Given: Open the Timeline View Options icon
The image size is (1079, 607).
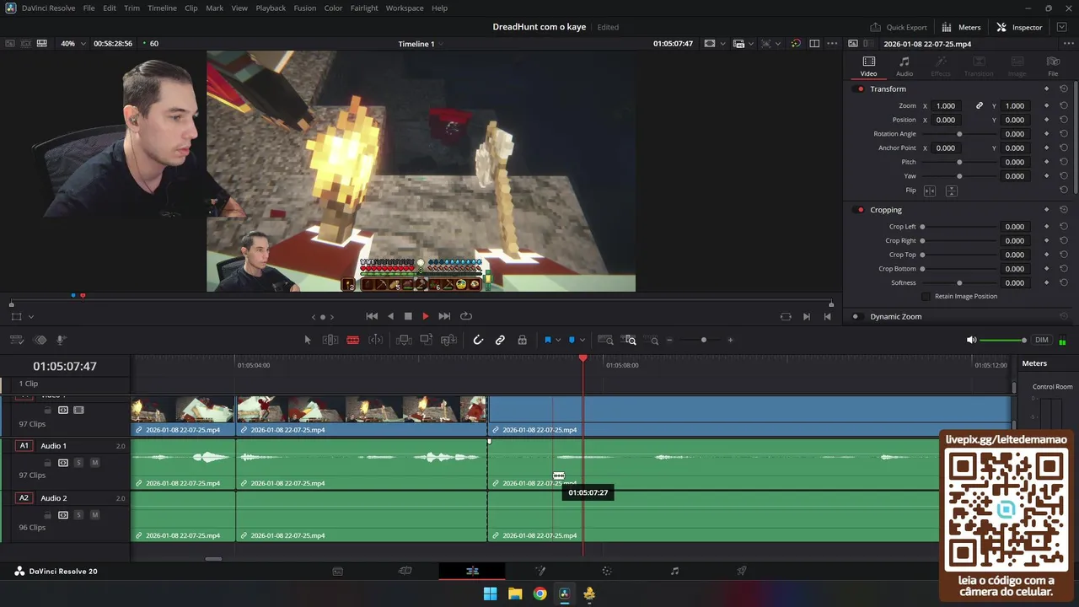Looking at the screenshot, I should click(x=17, y=340).
